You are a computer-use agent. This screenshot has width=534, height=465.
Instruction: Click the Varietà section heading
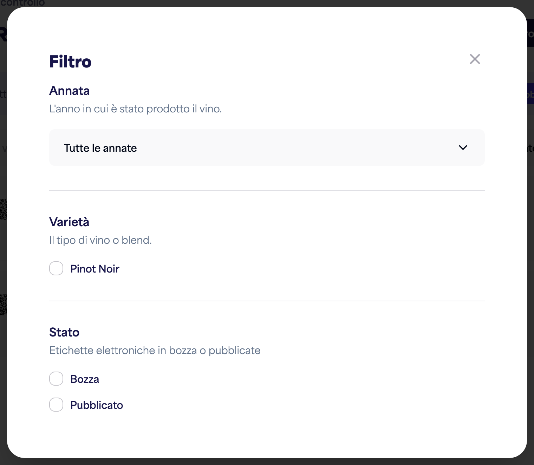tap(69, 222)
